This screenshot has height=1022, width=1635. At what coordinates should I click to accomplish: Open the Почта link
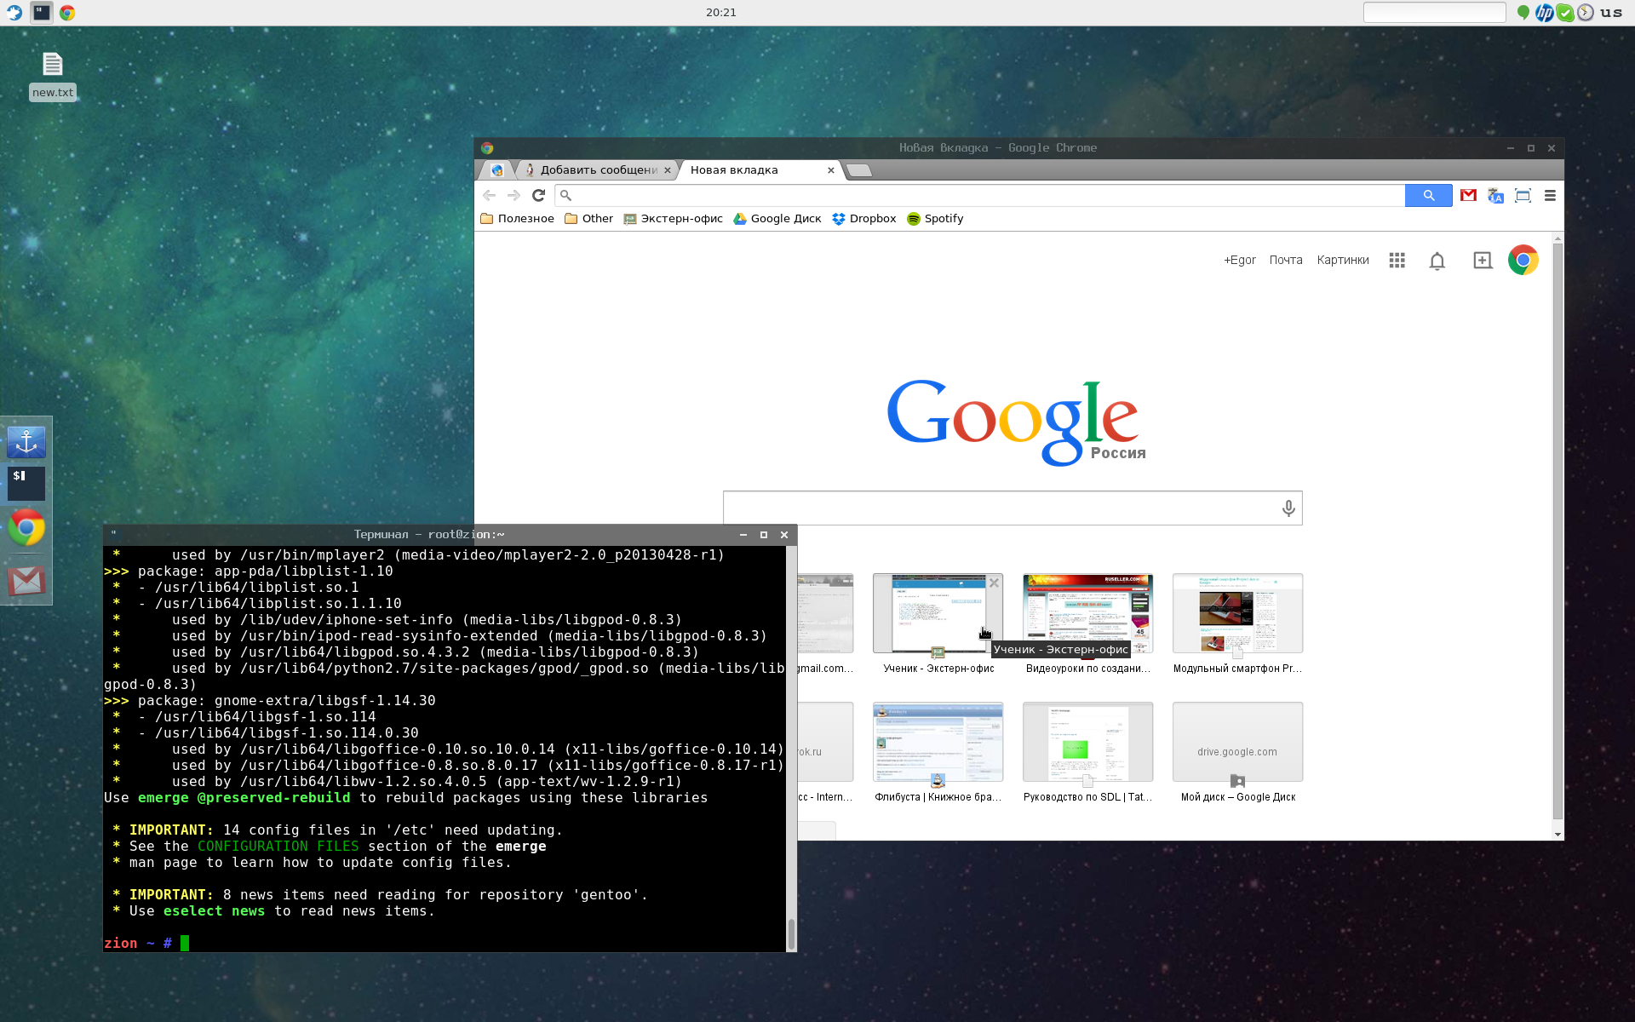pos(1285,260)
